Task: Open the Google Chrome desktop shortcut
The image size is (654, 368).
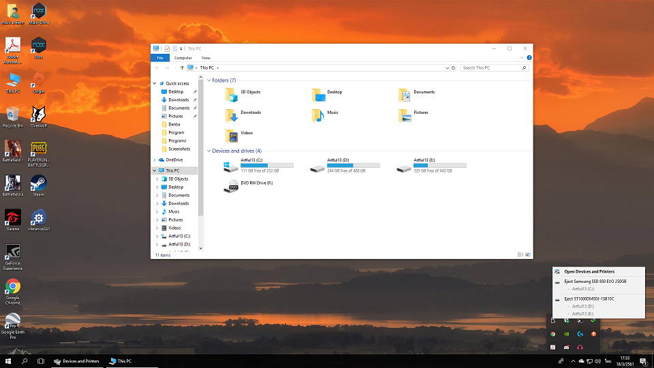Action: point(12,287)
